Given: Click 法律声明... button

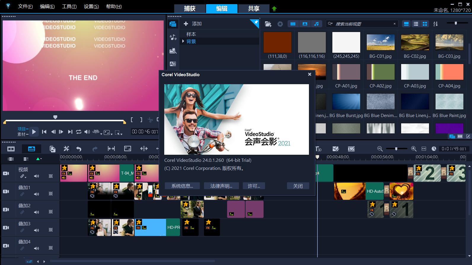Looking at the screenshot, I should pyautogui.click(x=221, y=186).
